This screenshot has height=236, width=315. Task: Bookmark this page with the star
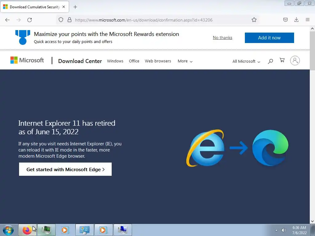click(254, 20)
